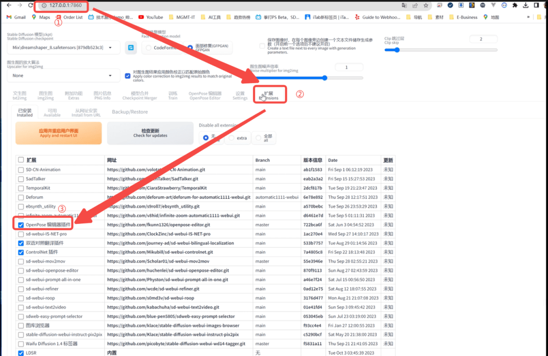Screen dimensions: 548x356
Task: Click the share page icon in address bar
Action: point(415,5)
